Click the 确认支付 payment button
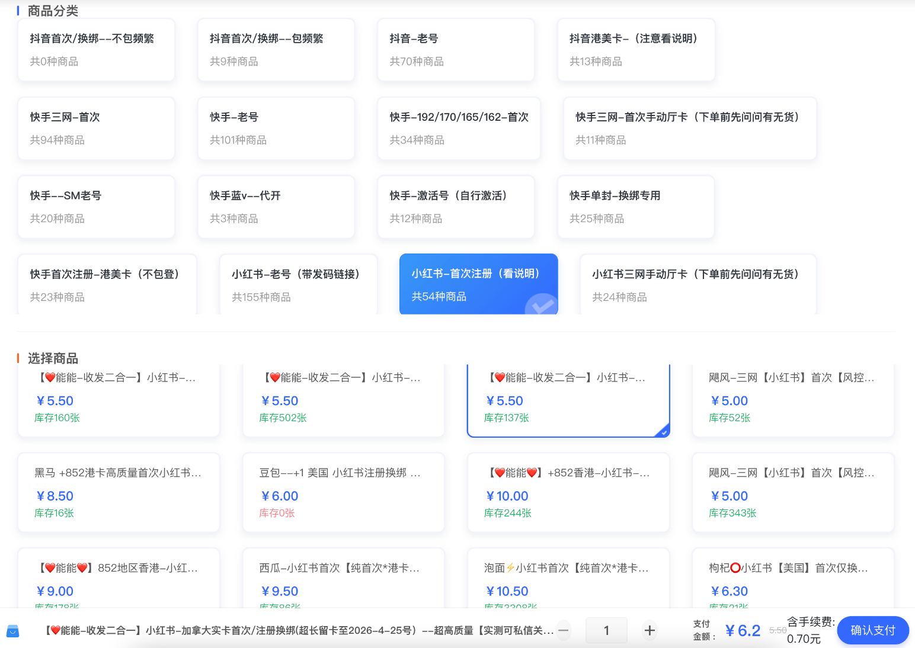The width and height of the screenshot is (915, 648). [x=872, y=630]
